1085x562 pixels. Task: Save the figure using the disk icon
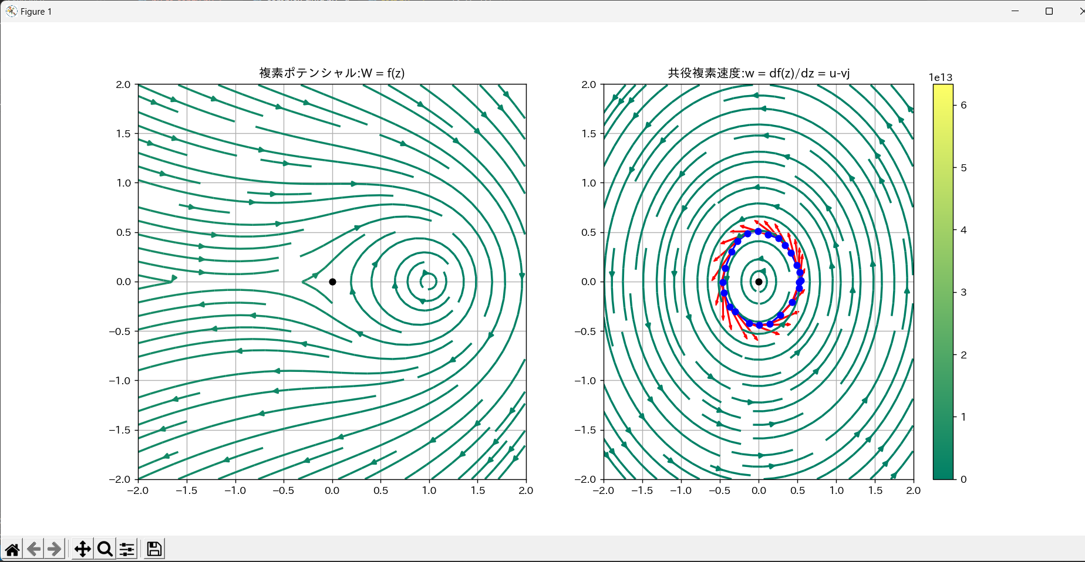pyautogui.click(x=153, y=549)
